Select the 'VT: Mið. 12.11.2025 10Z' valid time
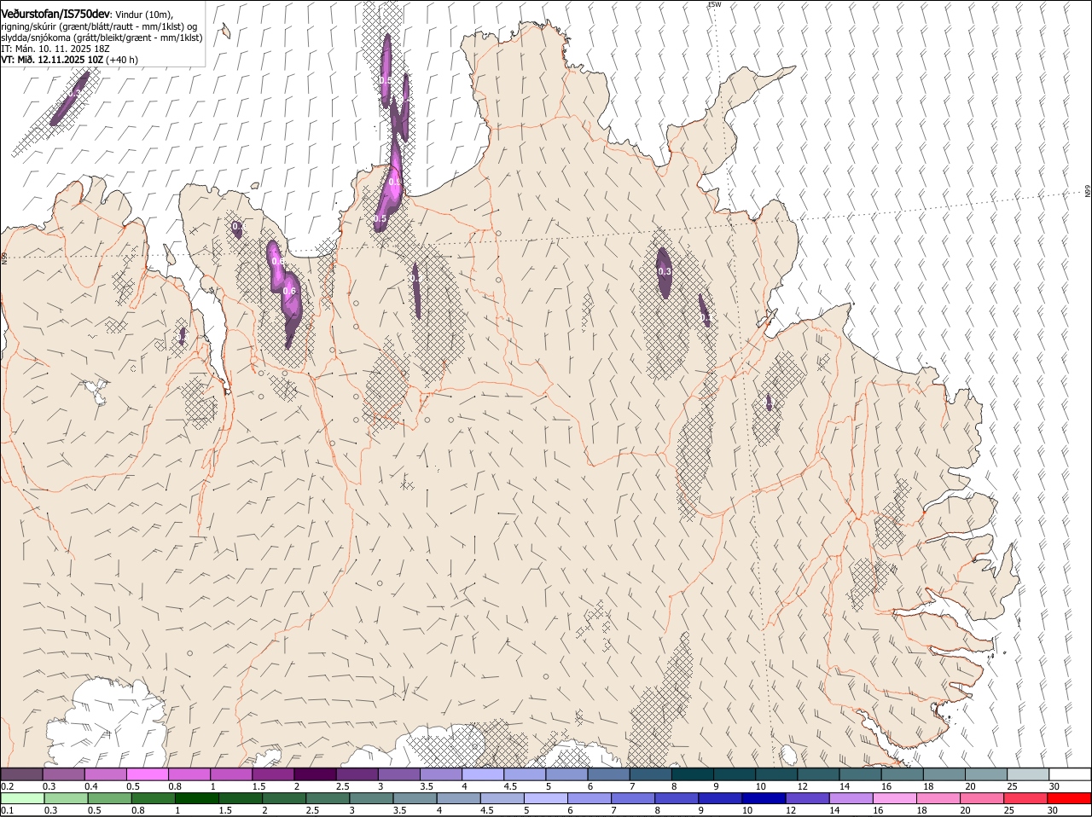 pyautogui.click(x=52, y=60)
